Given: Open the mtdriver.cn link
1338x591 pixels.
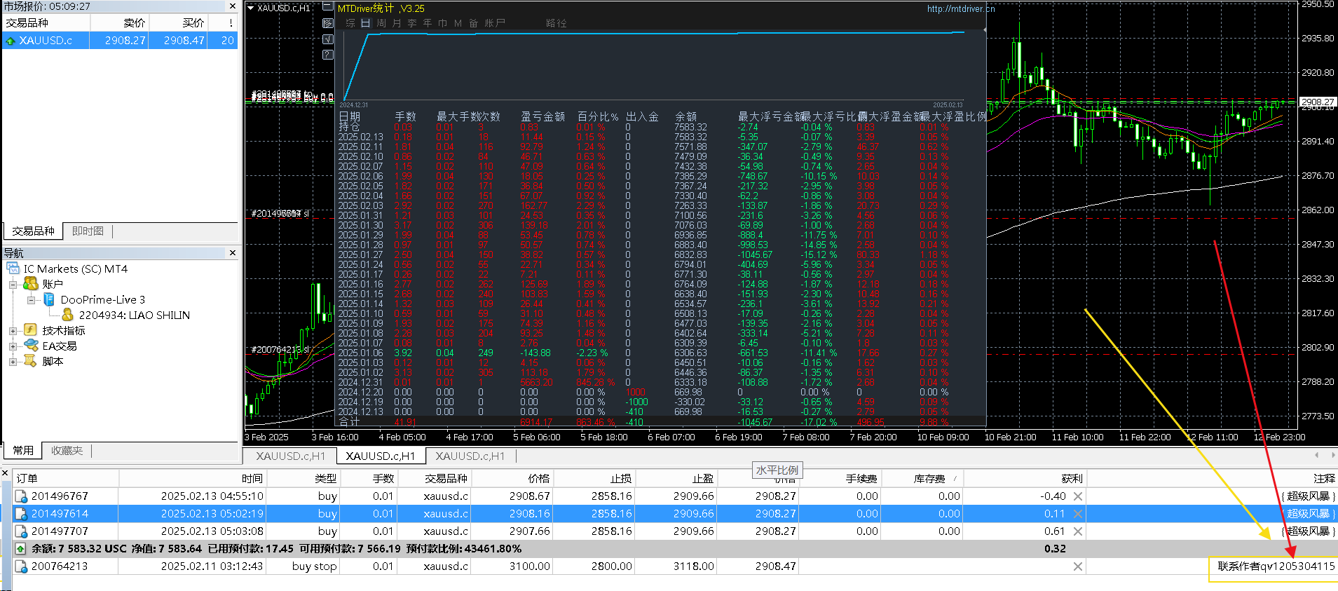Looking at the screenshot, I should [960, 9].
